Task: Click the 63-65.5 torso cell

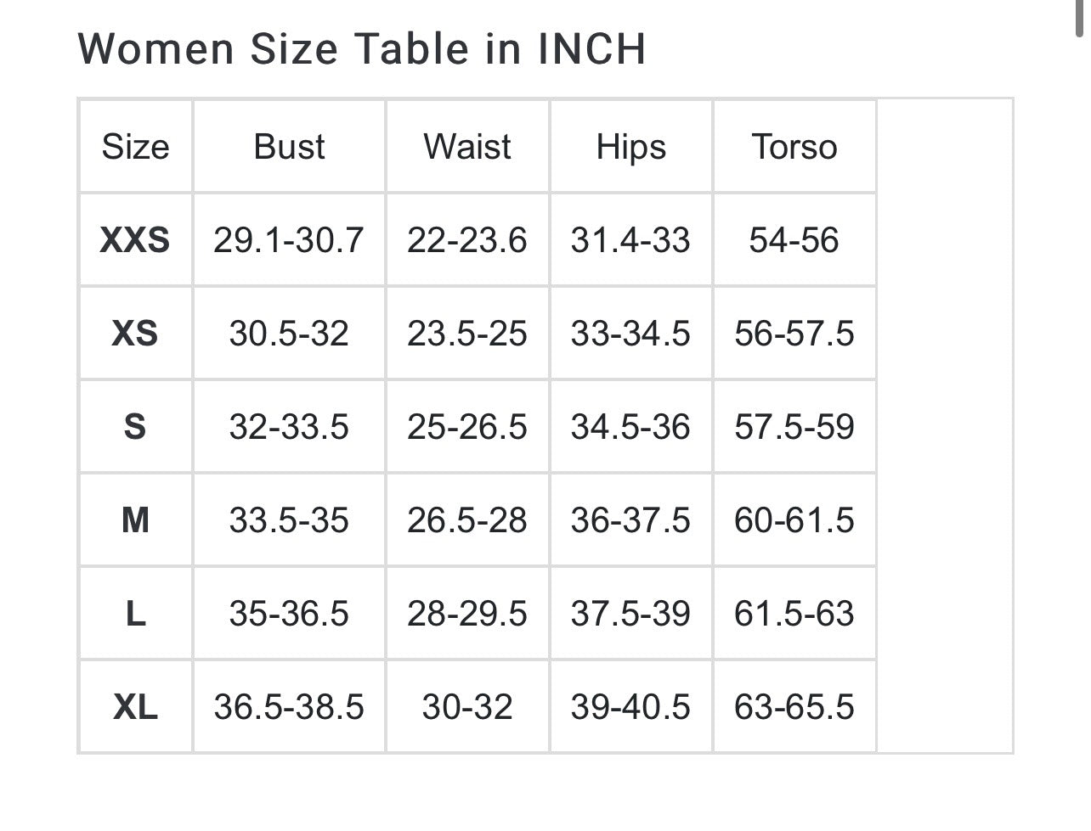Action: (794, 707)
